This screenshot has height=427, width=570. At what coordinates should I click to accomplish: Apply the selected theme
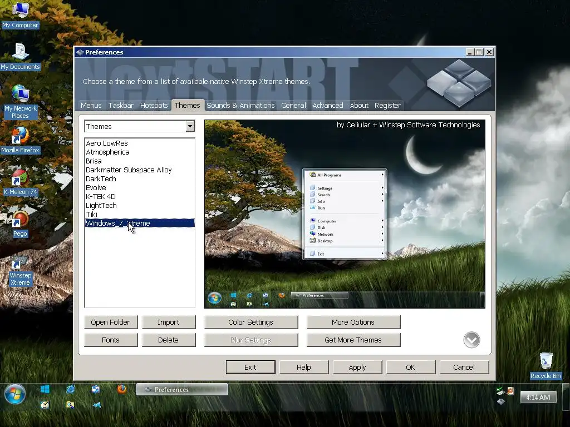(x=357, y=367)
